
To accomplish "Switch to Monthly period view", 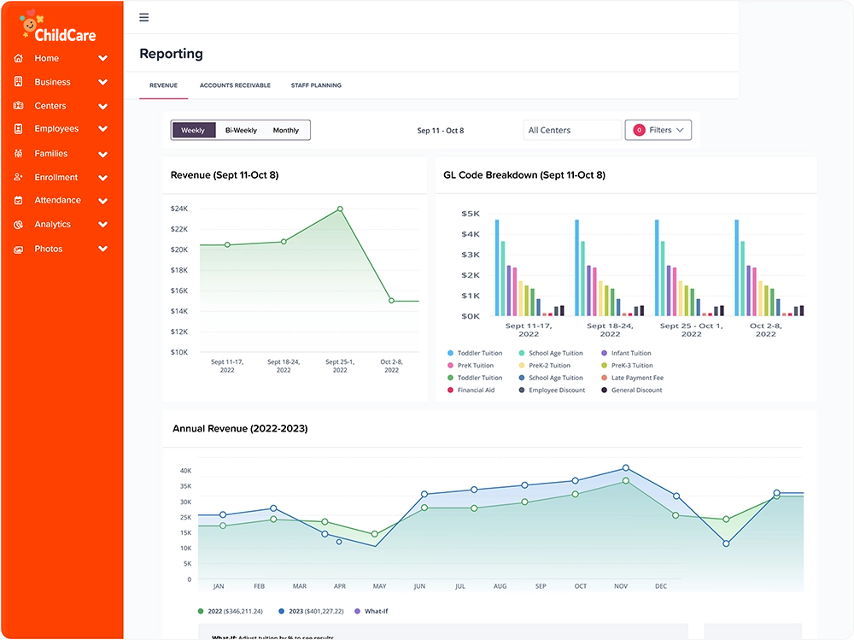I will 286,131.
